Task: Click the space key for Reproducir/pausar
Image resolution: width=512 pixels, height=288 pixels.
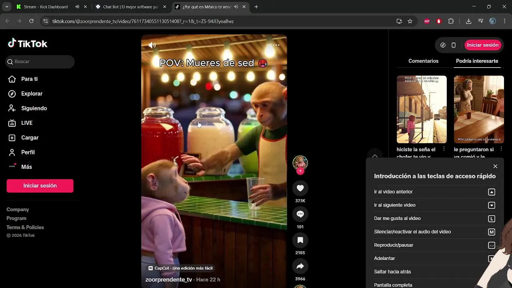Action: pos(492,245)
